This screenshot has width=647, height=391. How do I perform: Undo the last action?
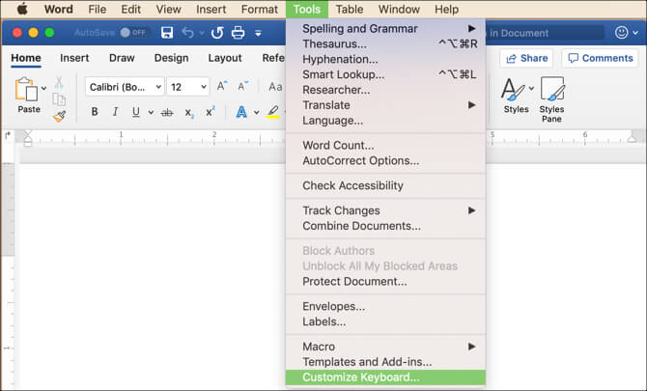187,33
